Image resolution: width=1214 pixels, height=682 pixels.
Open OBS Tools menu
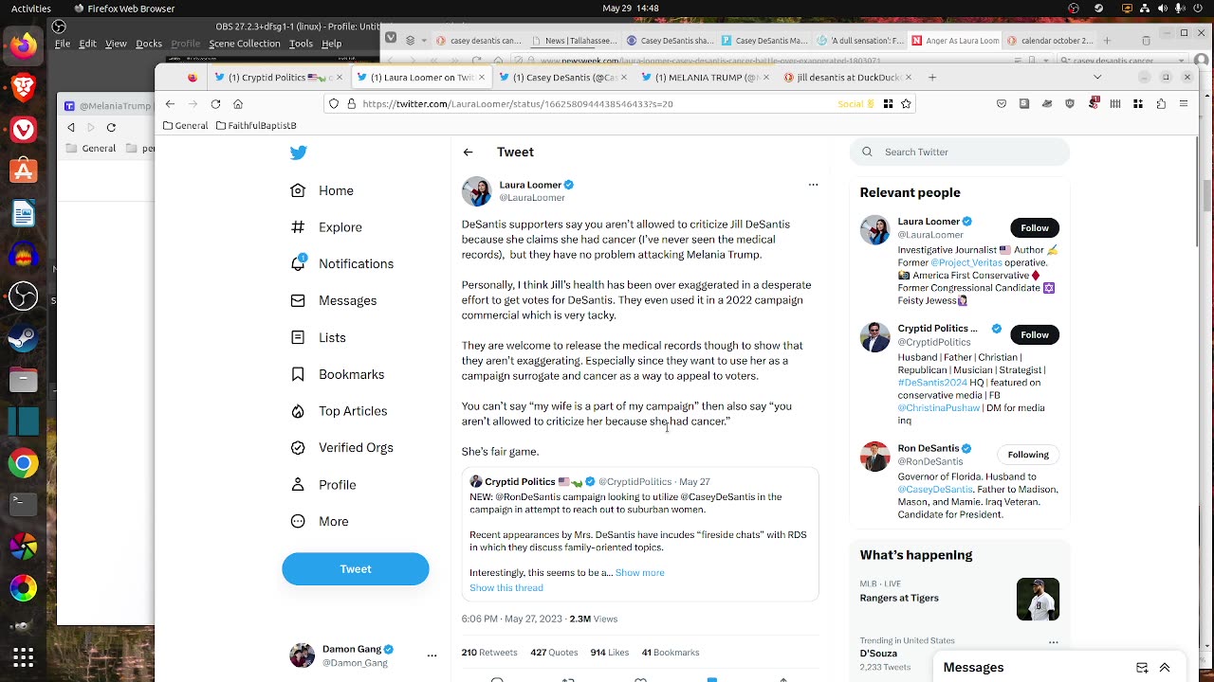pyautogui.click(x=301, y=44)
